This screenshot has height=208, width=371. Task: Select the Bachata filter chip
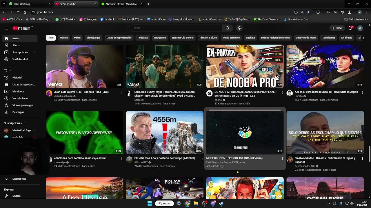pyautogui.click(x=250, y=38)
